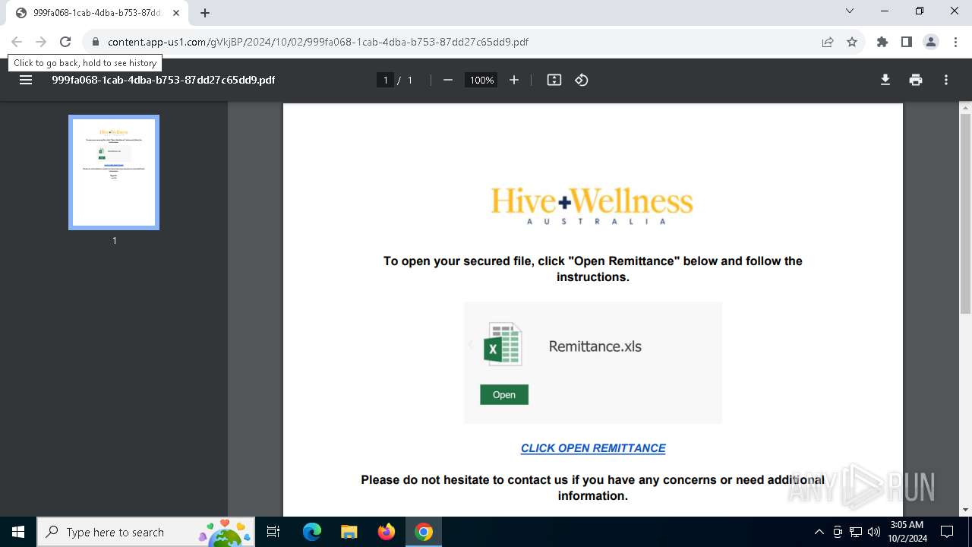Show hidden system tray icons
The image size is (972, 547).
(x=819, y=532)
